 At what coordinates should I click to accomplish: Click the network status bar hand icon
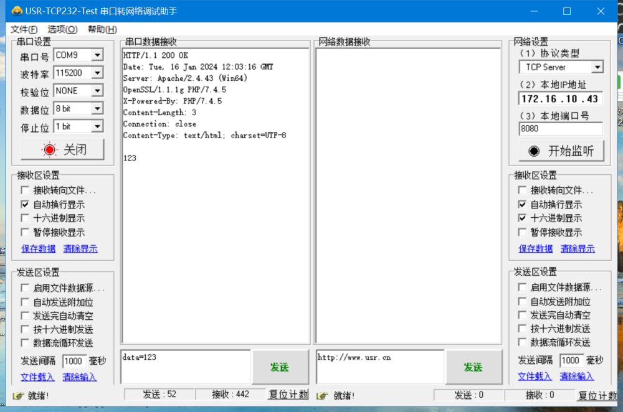click(x=322, y=396)
